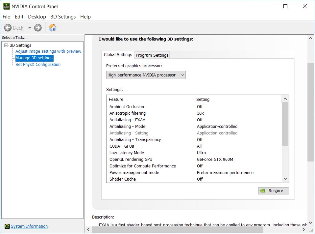Click the Home icon in toolbar
Viewport: 315px width, 234px height.
pos(53,28)
